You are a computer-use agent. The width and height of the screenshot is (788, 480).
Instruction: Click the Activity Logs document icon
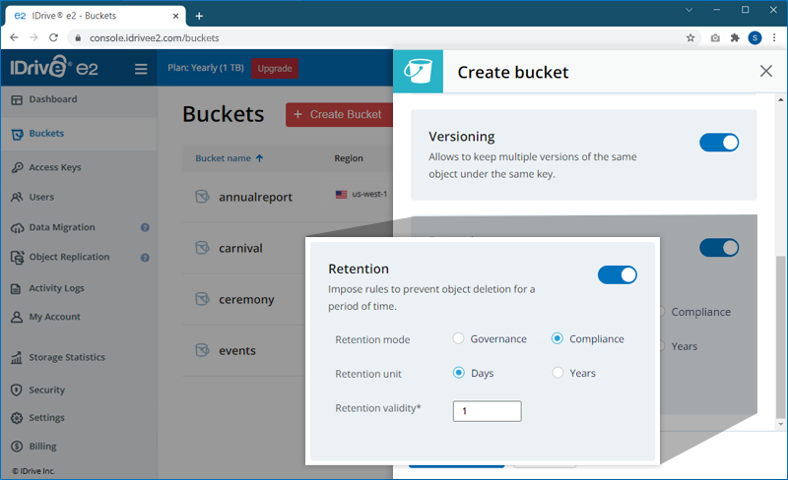click(x=16, y=289)
